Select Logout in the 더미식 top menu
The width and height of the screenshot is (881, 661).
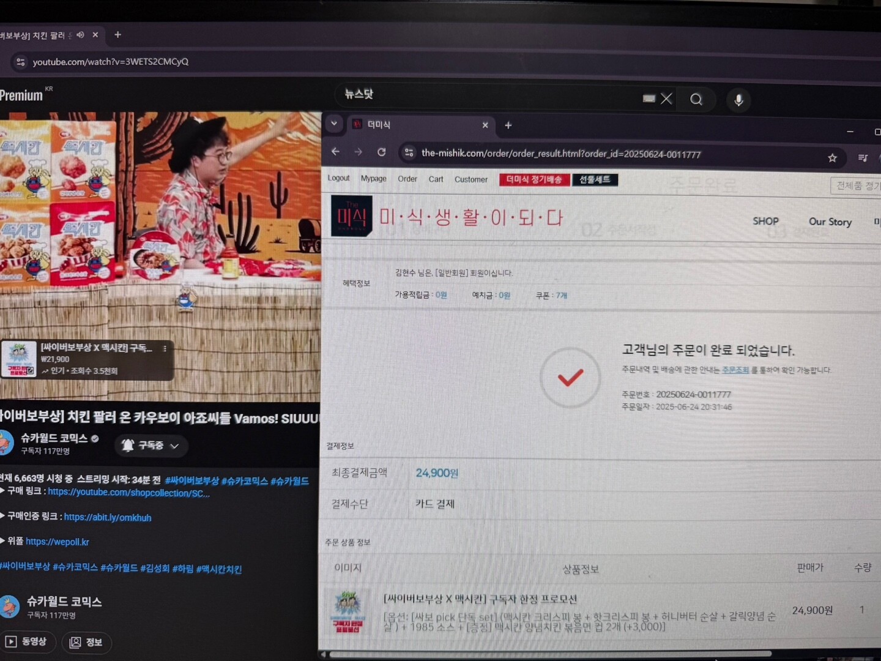click(338, 178)
